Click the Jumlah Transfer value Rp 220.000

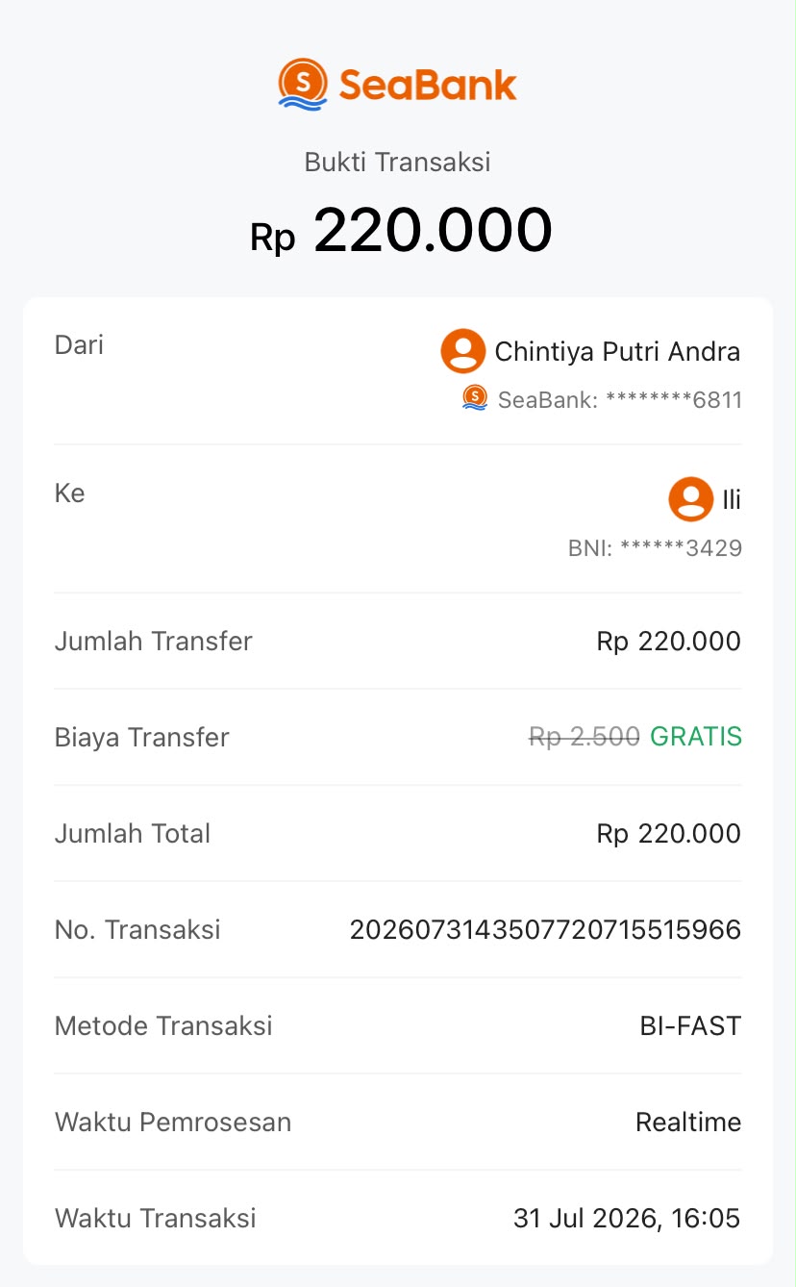(669, 641)
